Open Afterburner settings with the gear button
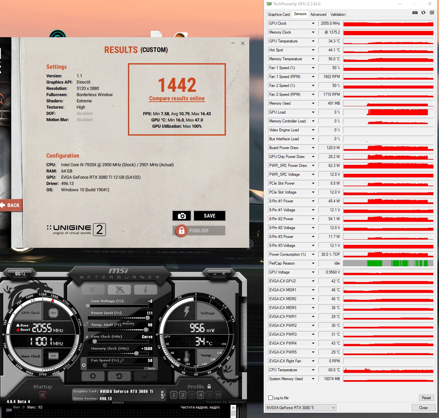The image size is (439, 418). pyautogui.click(x=93, y=376)
